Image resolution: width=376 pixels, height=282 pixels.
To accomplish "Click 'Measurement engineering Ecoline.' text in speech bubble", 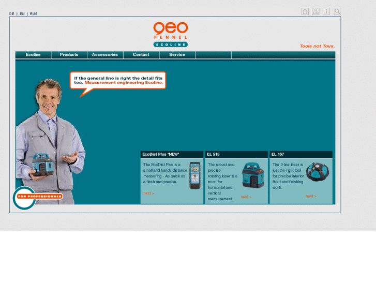I will coord(124,83).
